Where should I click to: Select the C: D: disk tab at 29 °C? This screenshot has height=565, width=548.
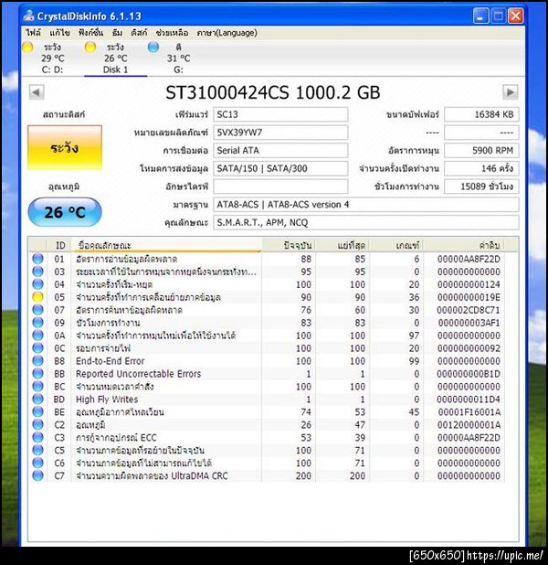[53, 59]
